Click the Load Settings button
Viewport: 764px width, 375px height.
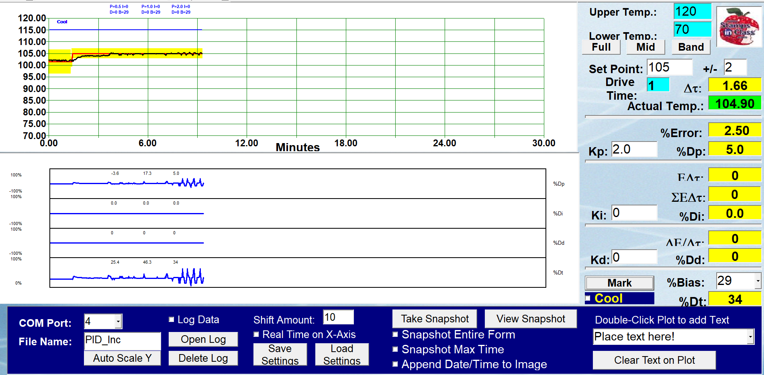click(x=342, y=355)
